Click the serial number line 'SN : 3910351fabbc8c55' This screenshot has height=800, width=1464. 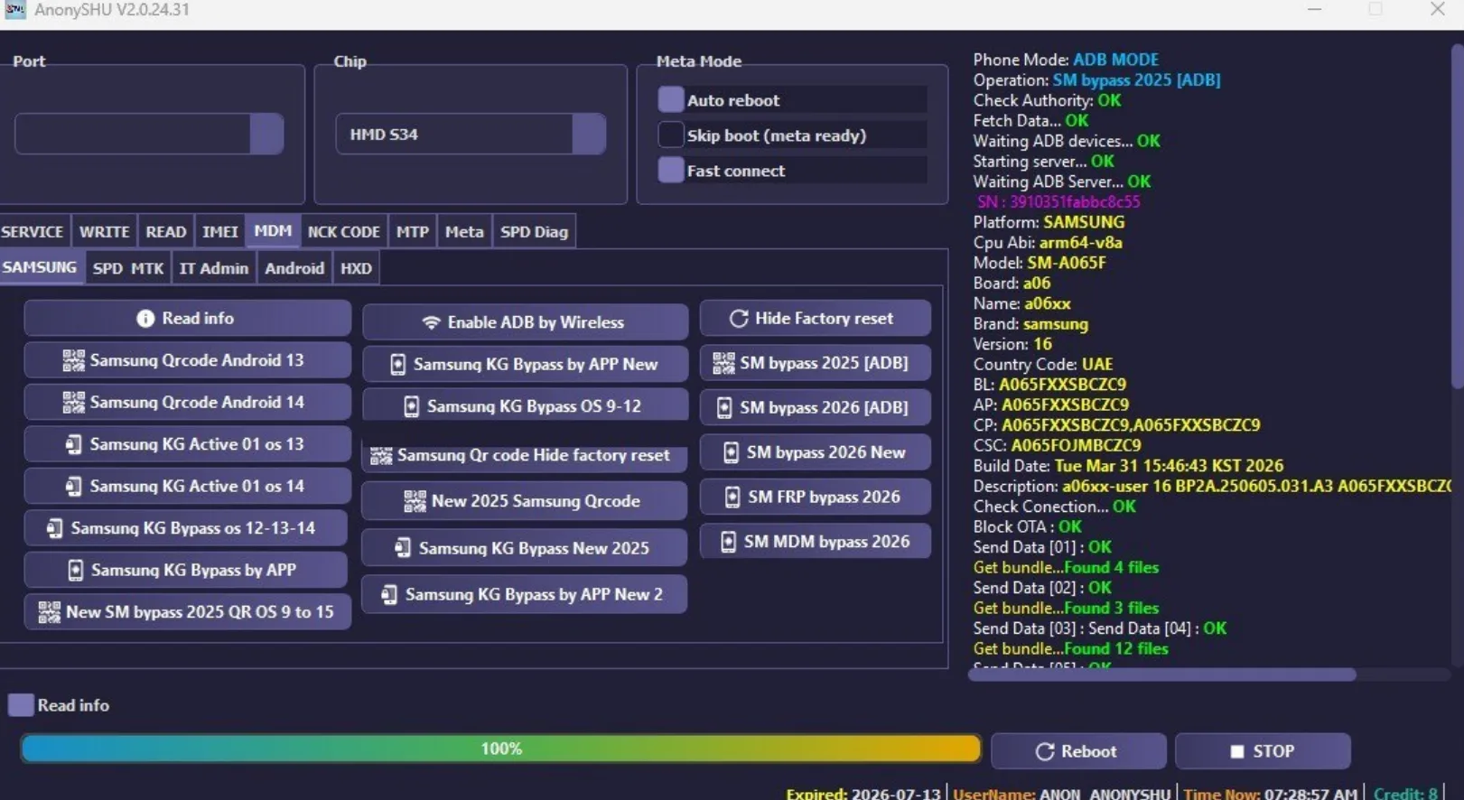click(x=1058, y=202)
